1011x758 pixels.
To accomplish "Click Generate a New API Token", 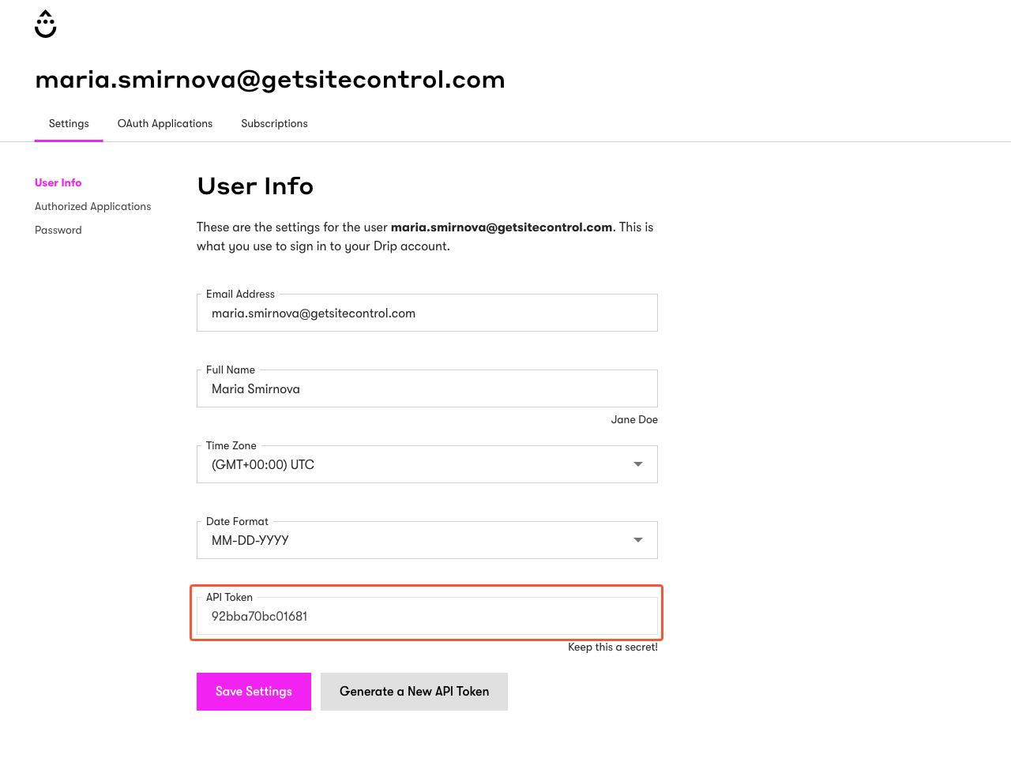I will pyautogui.click(x=414, y=692).
